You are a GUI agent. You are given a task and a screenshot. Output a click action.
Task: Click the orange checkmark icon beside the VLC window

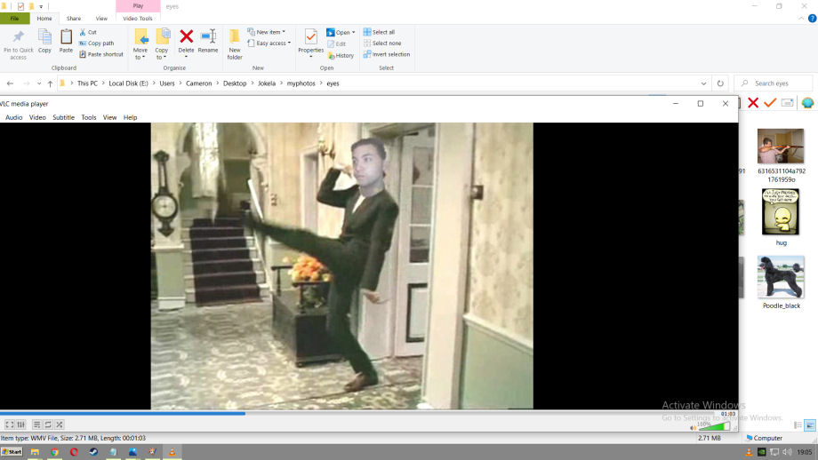tap(770, 103)
